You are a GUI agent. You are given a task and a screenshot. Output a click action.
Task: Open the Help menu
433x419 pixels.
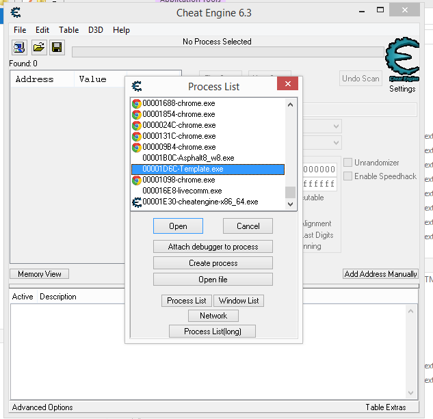point(121,30)
